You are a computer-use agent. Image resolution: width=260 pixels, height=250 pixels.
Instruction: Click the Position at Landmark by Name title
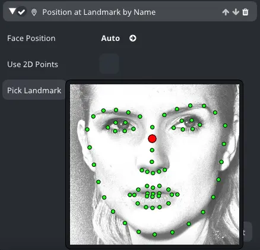(99, 12)
